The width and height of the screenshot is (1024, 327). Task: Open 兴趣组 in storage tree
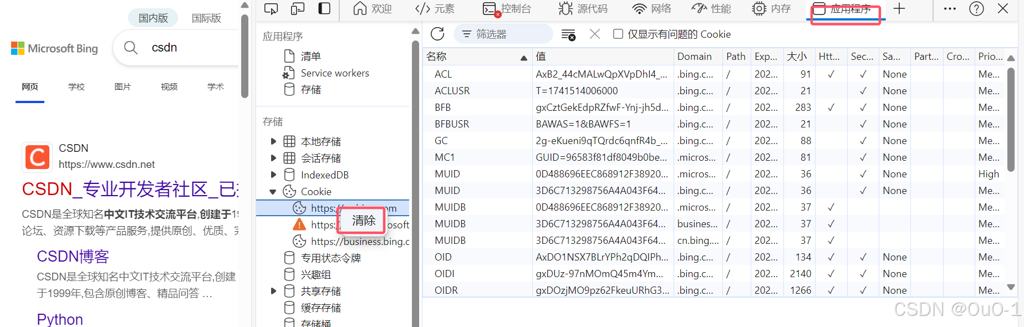(316, 275)
